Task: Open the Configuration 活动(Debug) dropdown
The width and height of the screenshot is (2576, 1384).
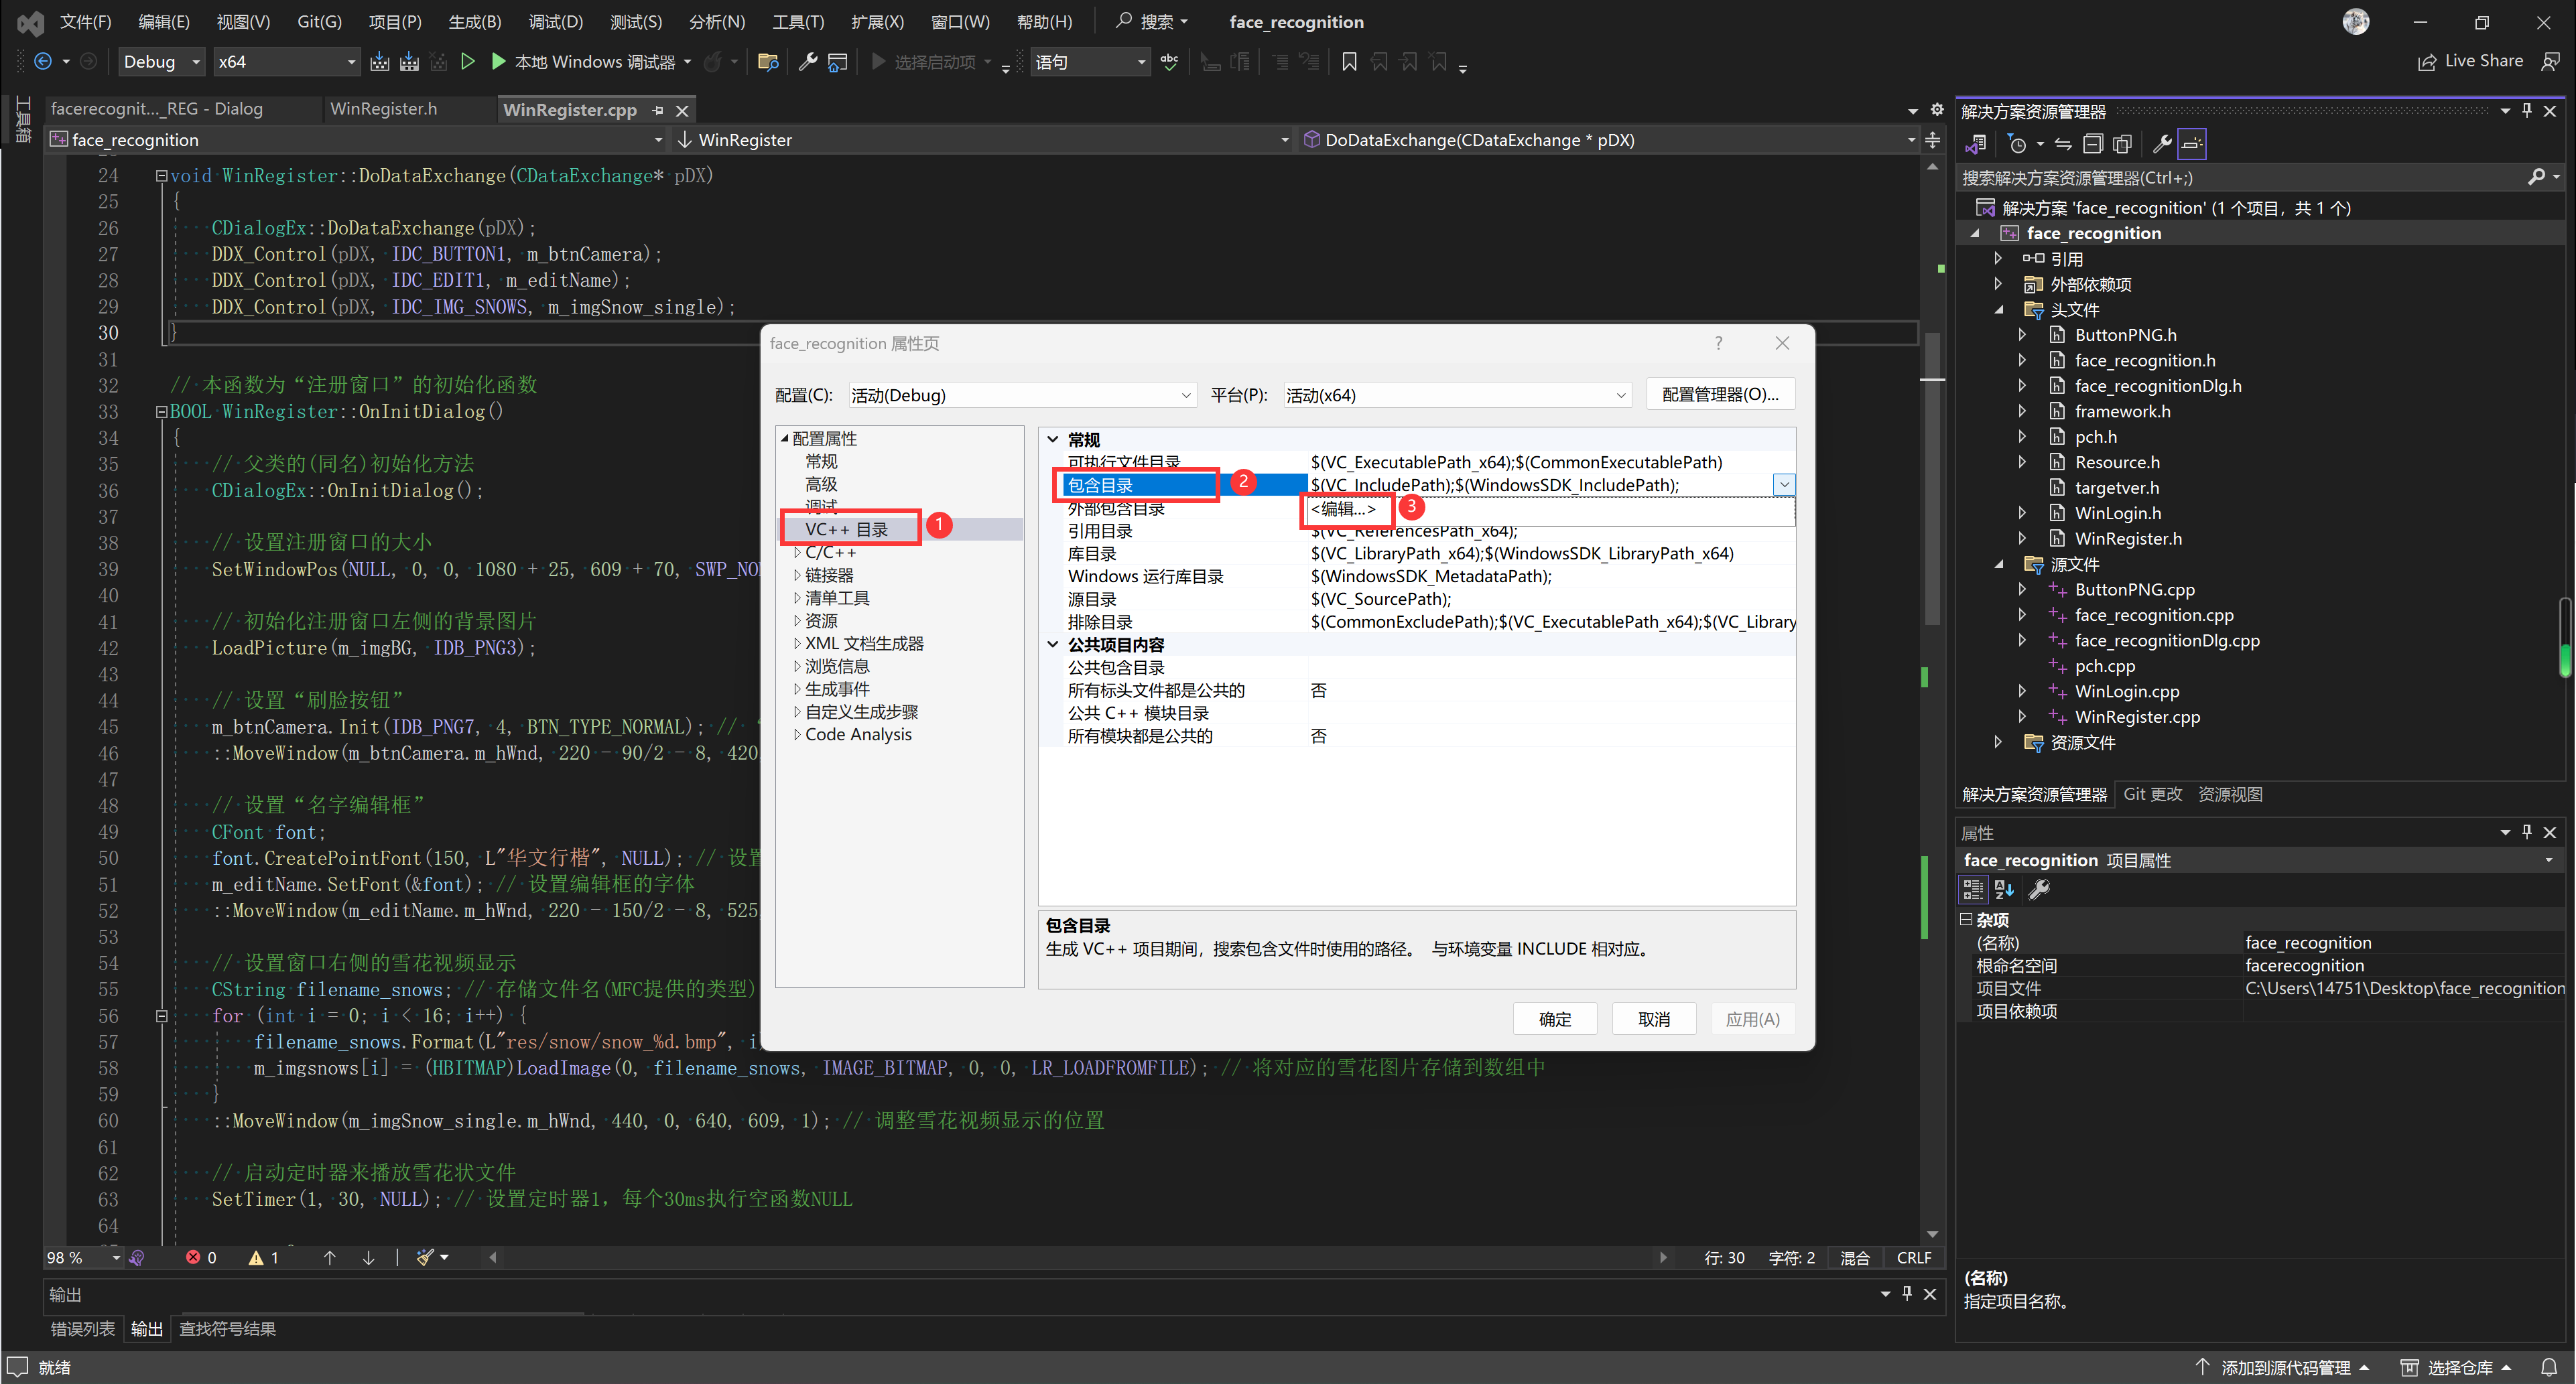Action: pyautogui.click(x=1020, y=395)
